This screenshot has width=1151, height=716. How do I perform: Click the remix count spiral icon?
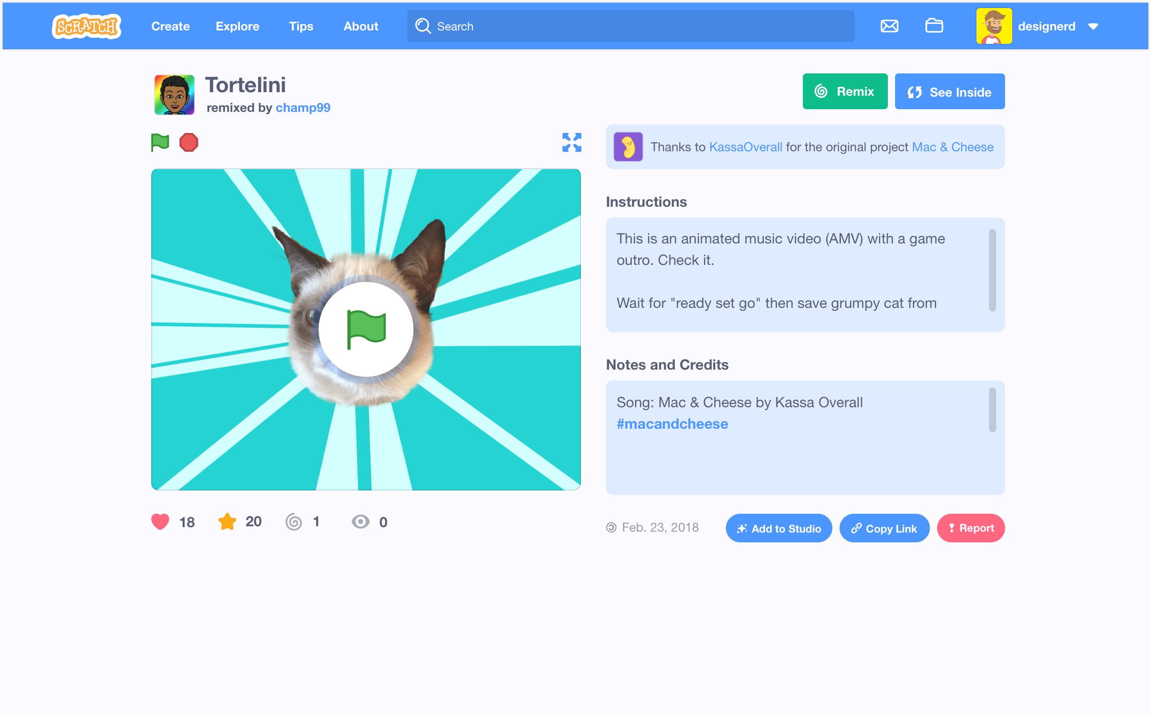[294, 522]
